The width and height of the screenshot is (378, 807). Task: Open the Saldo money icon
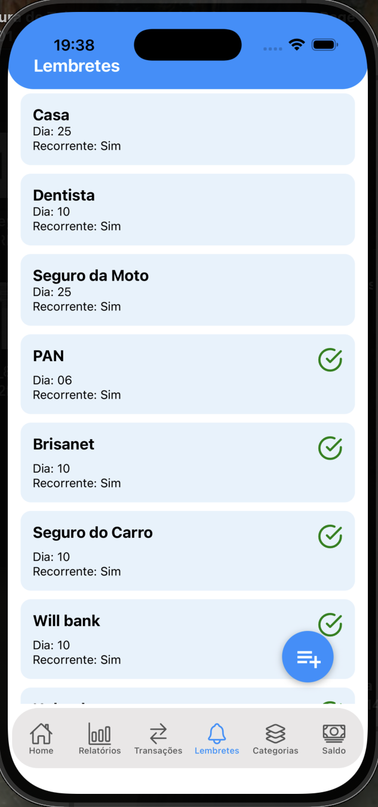point(334,733)
